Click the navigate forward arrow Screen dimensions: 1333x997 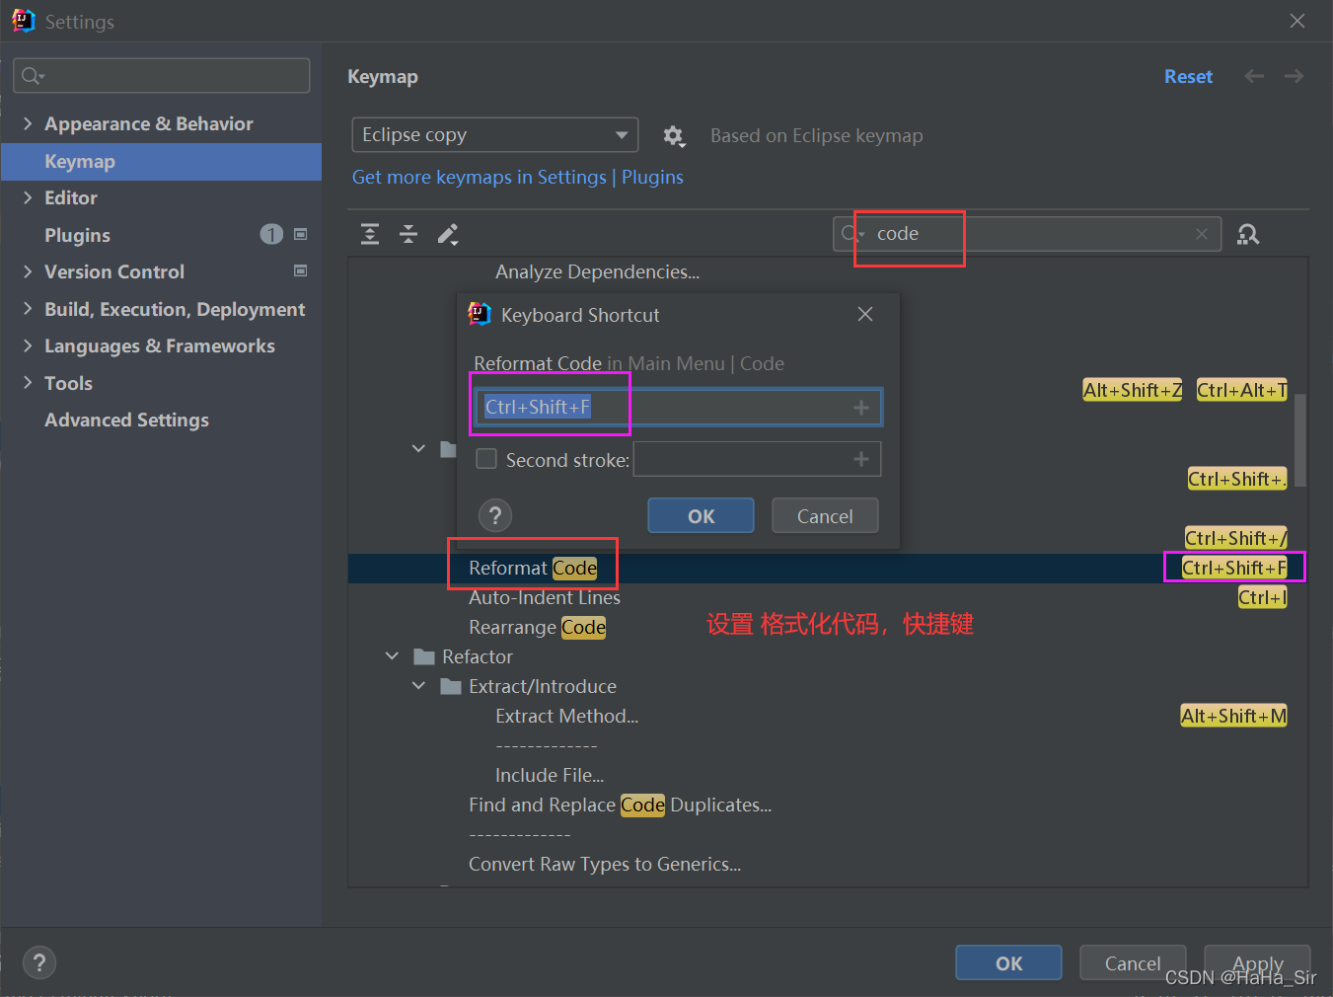1294,76
